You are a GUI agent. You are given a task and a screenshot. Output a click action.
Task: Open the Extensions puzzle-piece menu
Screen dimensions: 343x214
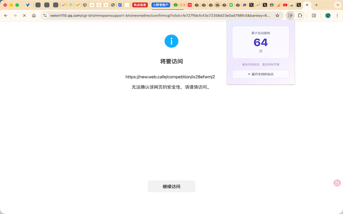point(300,16)
